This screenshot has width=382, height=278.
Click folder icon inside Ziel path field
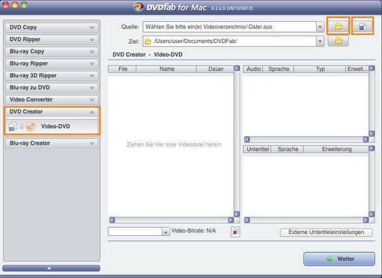(148, 42)
